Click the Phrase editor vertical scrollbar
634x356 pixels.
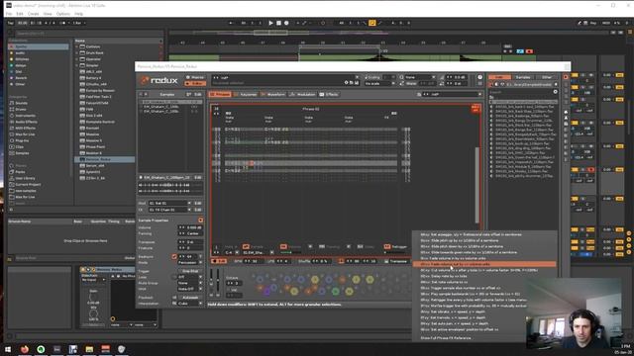[x=477, y=186]
